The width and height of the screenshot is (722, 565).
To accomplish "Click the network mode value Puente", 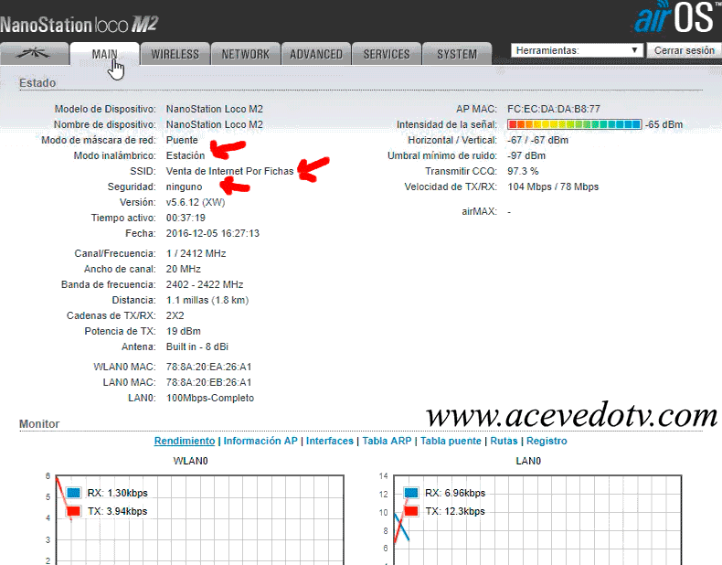I will [x=182, y=140].
